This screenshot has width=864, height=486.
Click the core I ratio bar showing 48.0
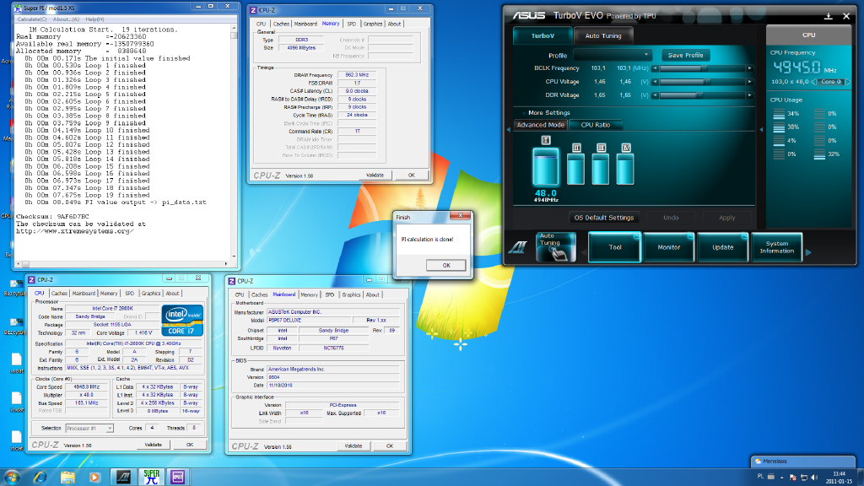(546, 167)
